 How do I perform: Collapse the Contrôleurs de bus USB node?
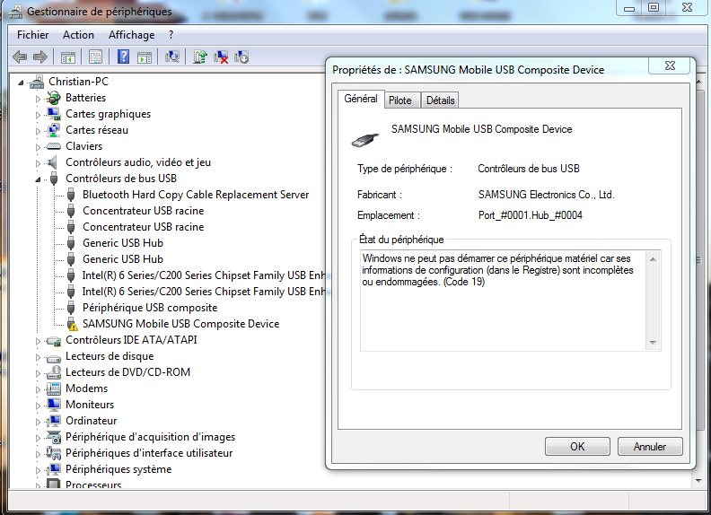[39, 179]
